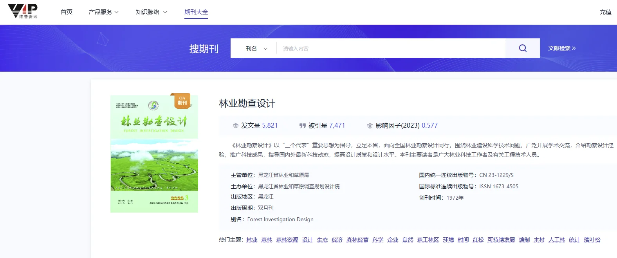Click the 被引量 quote icon

pos(303,126)
